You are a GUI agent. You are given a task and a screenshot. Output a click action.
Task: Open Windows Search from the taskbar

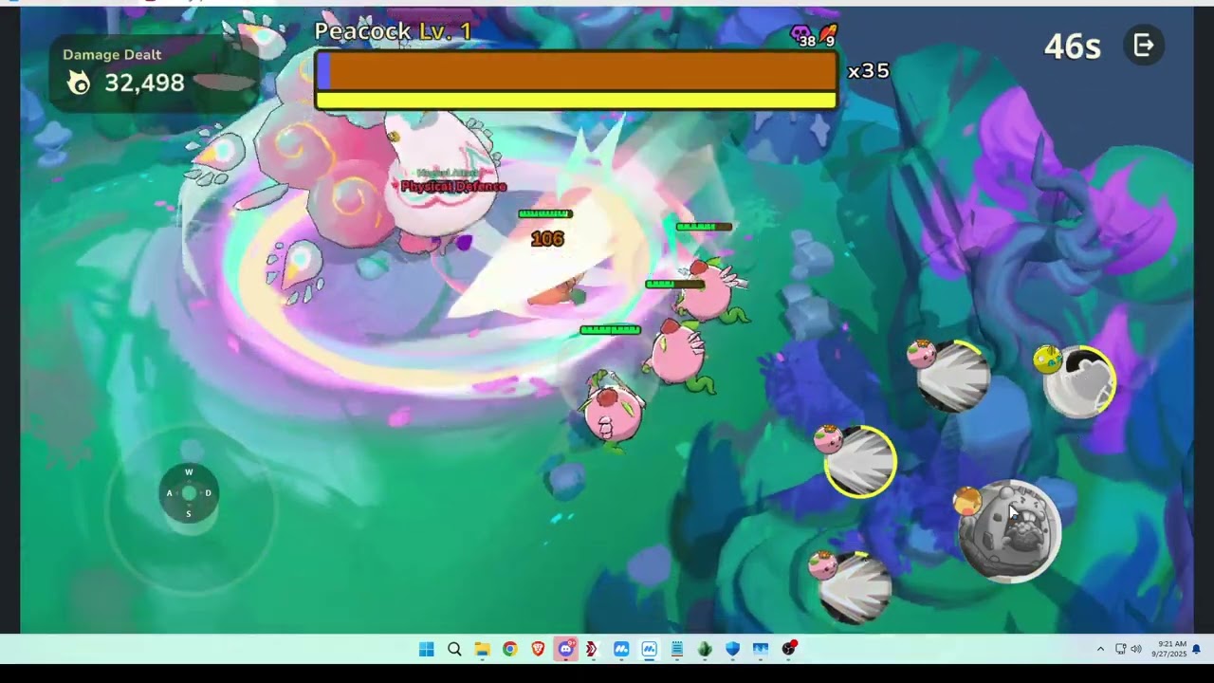click(454, 649)
